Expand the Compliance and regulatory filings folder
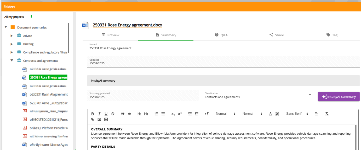Viewport: 361px width, 155px height. pos(12,52)
